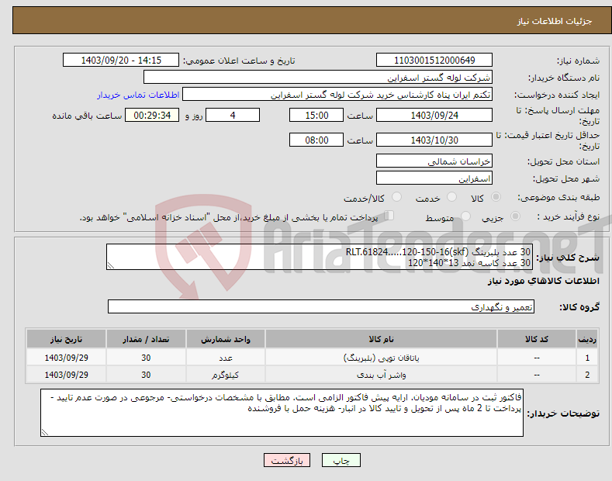Click the request creator field تکتم ایران پناه

(337, 95)
